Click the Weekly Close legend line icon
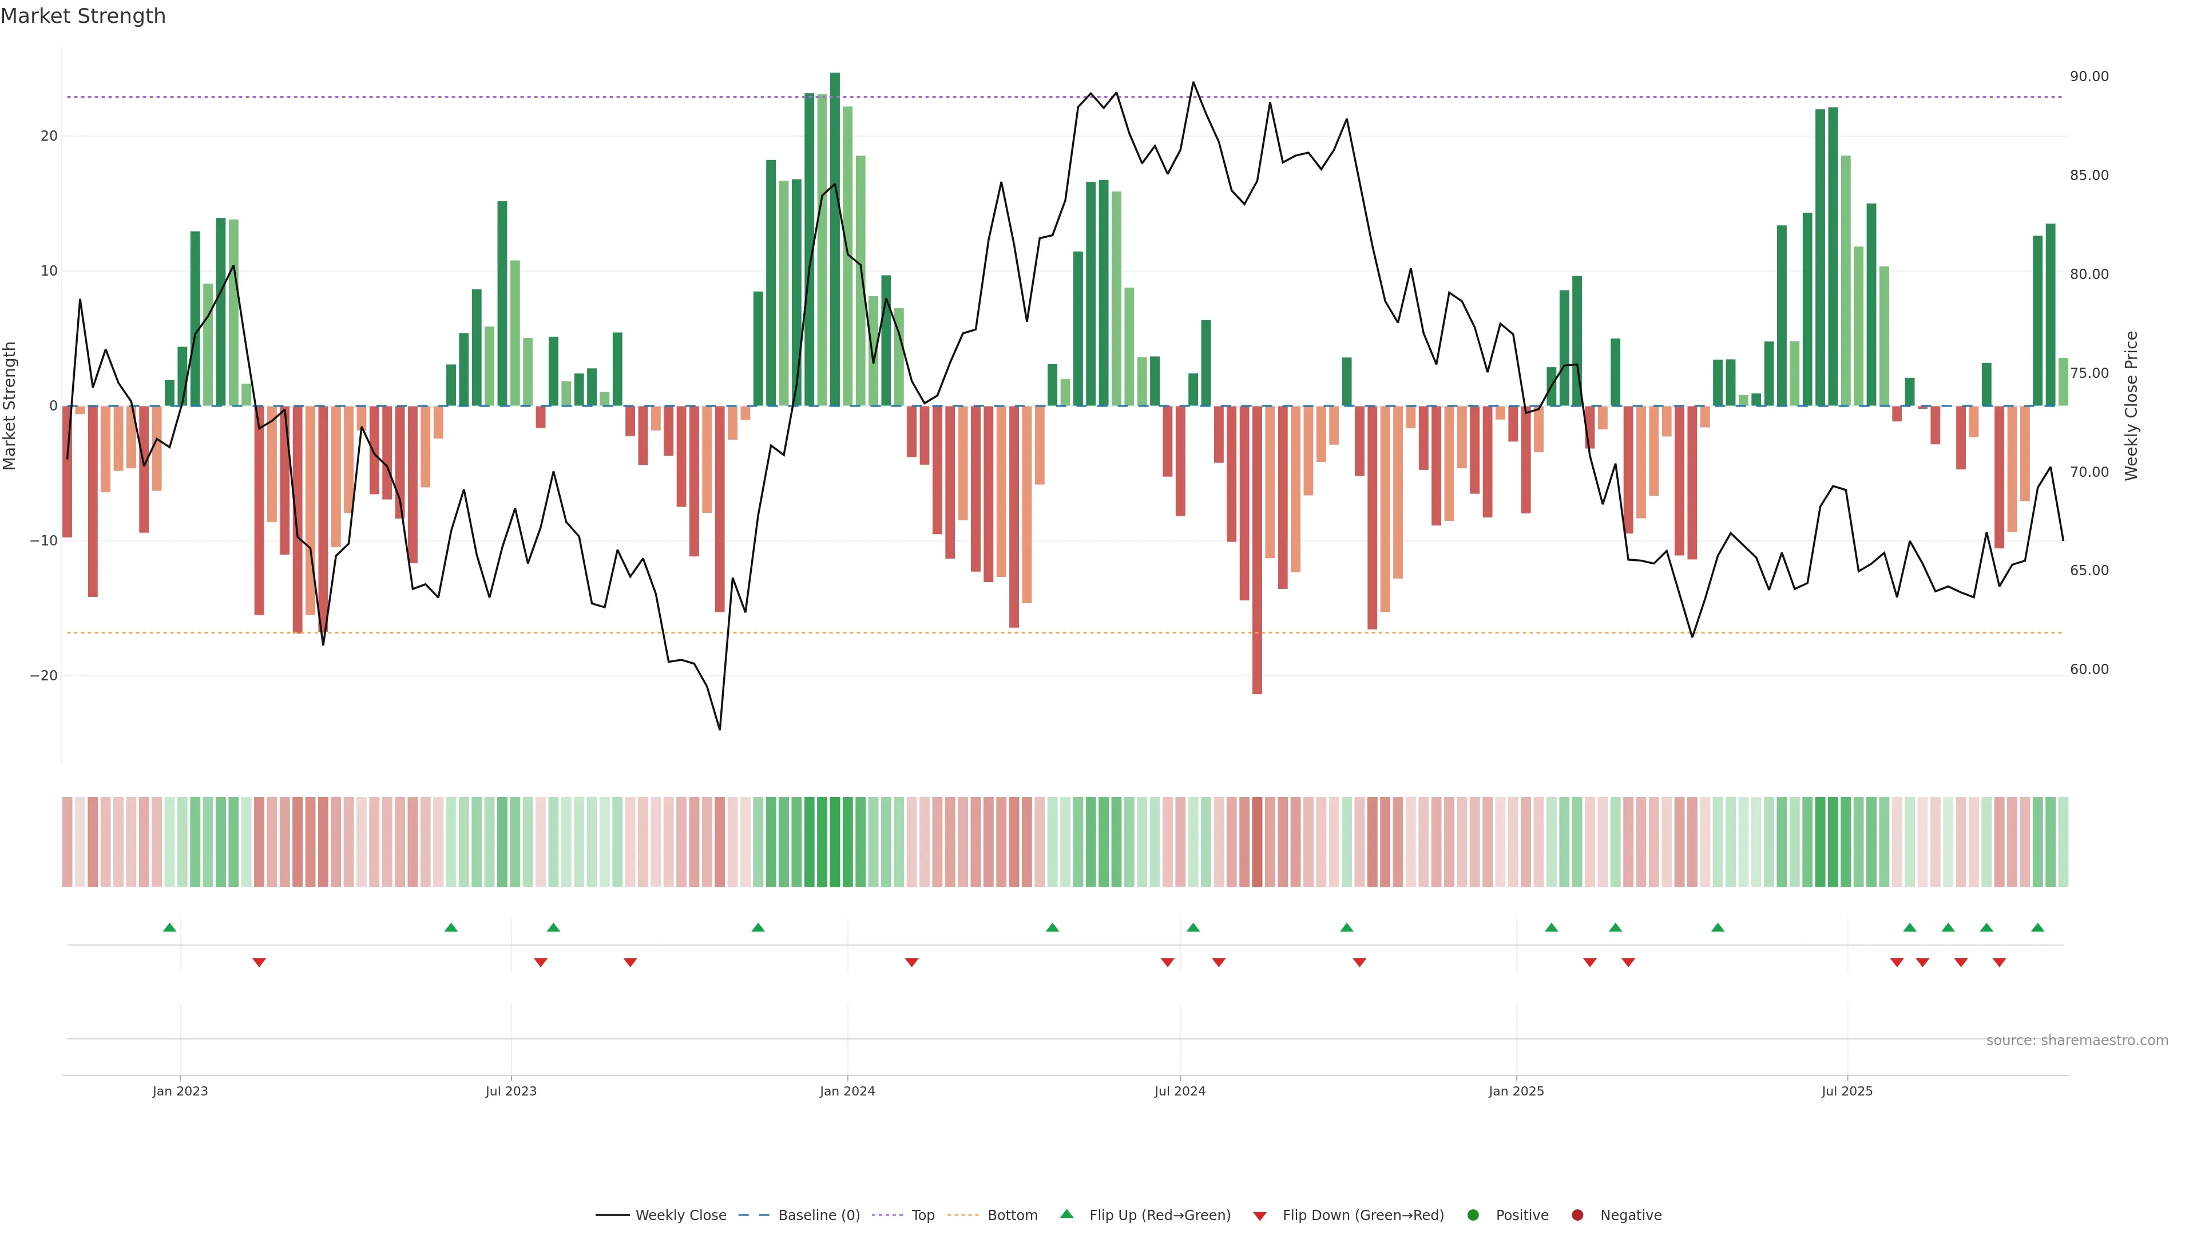This screenshot has height=1235, width=2197. tap(612, 1216)
